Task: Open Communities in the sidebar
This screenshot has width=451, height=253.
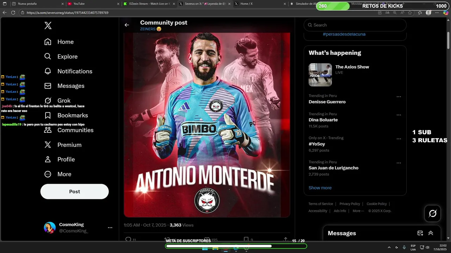Action: tap(69, 130)
